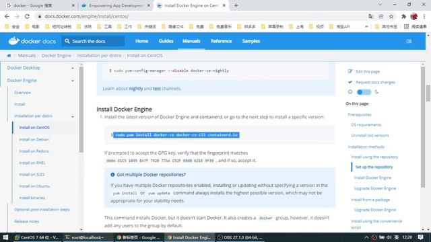Open Install on SLES in sidebar
Viewport: 431px width, 242px height.
32,175
